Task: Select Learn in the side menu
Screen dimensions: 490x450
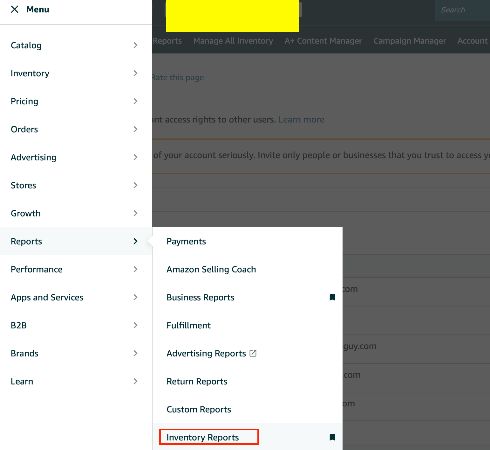Action: (x=76, y=381)
